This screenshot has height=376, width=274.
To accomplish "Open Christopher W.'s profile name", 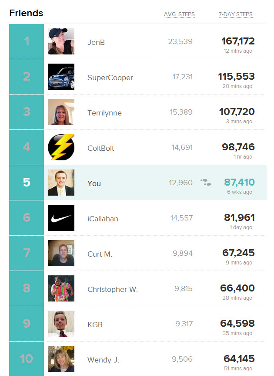I will coord(113,289).
